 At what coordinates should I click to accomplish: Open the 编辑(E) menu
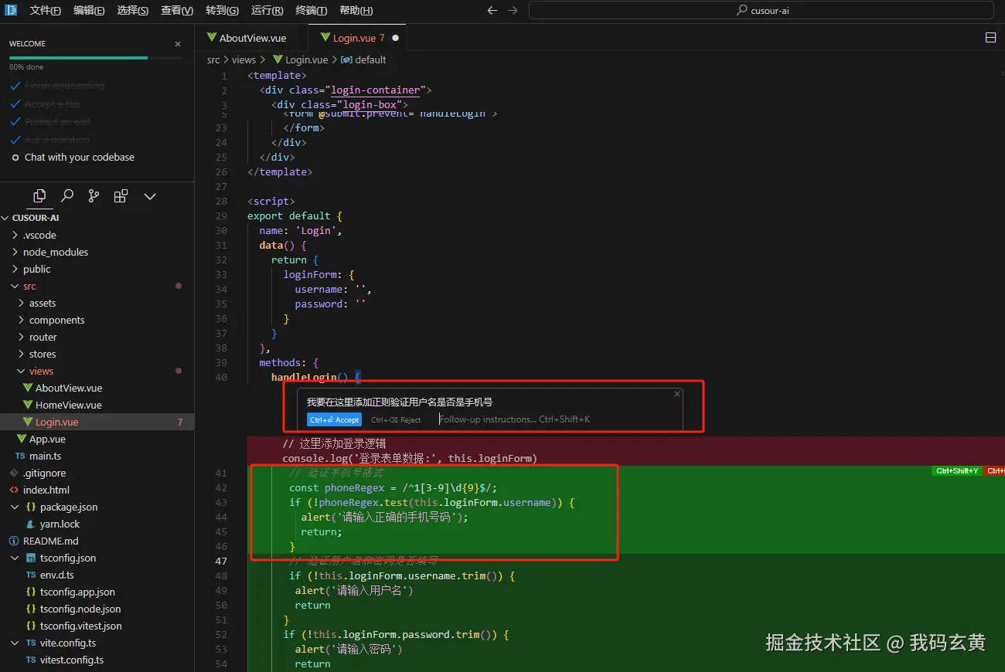point(89,11)
